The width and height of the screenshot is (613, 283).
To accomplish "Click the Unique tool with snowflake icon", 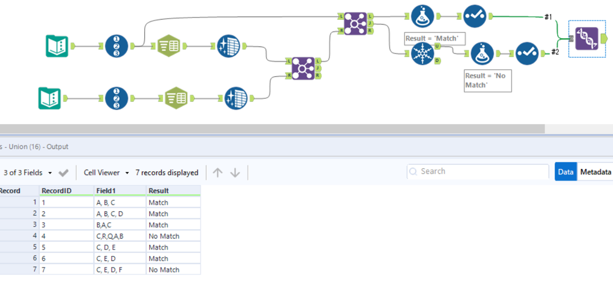I will (x=423, y=53).
